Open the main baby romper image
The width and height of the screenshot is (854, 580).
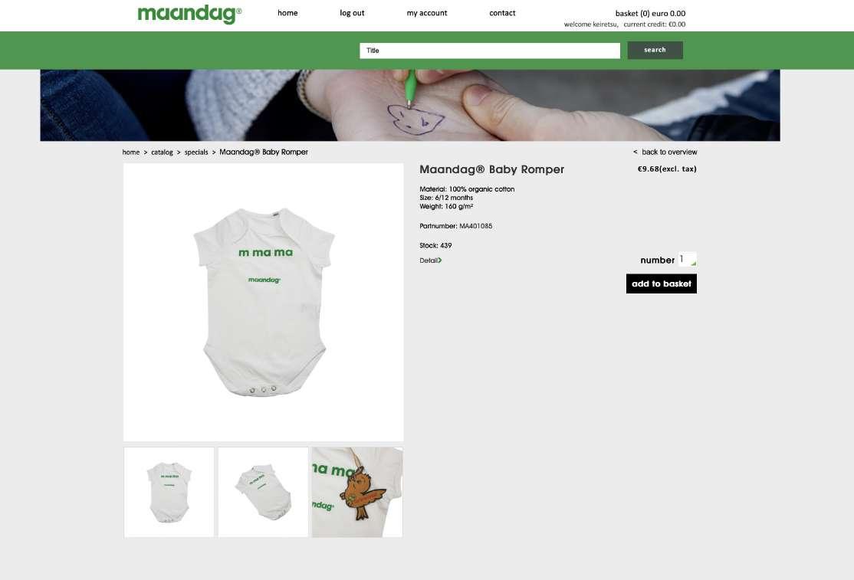click(x=264, y=302)
